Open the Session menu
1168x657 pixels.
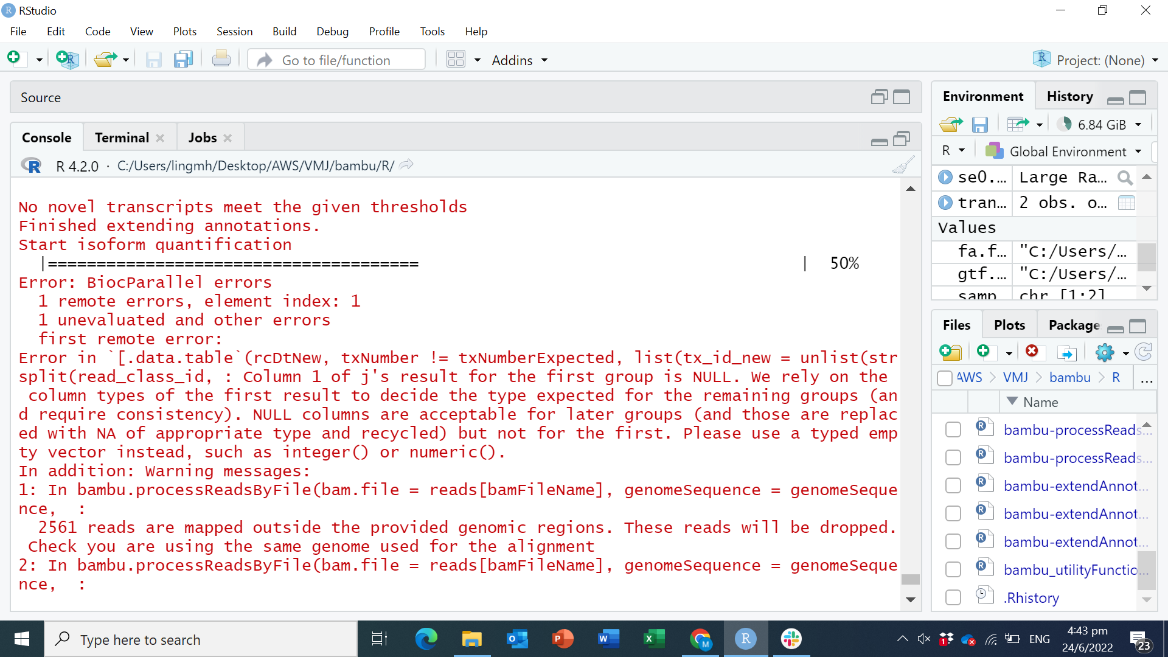coord(234,31)
